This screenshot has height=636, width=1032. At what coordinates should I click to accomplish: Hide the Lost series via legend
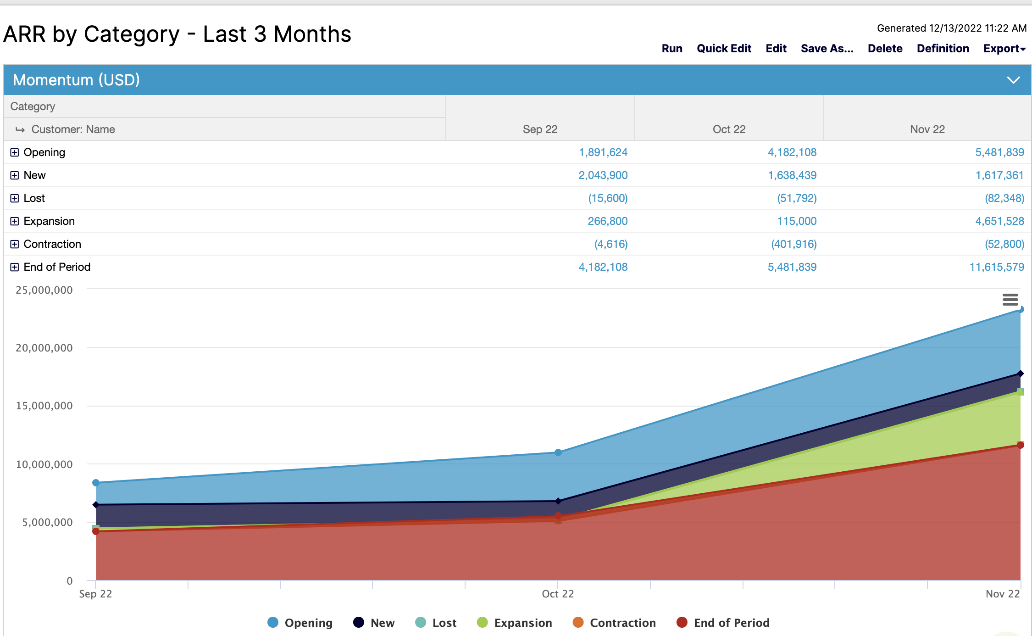(444, 623)
